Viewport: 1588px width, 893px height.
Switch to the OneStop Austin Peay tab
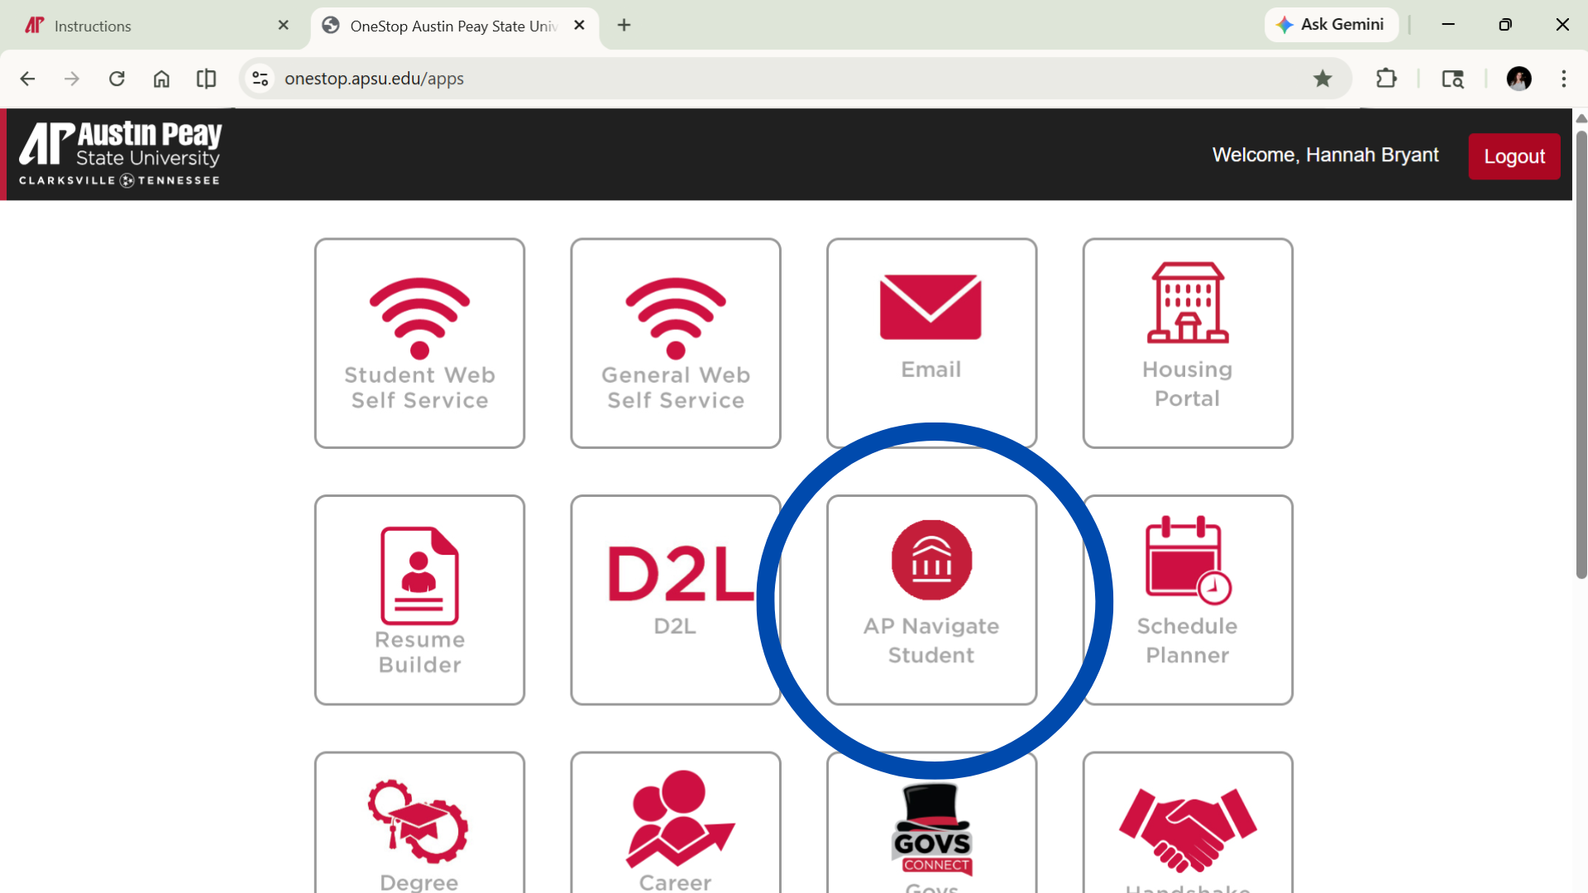point(447,25)
